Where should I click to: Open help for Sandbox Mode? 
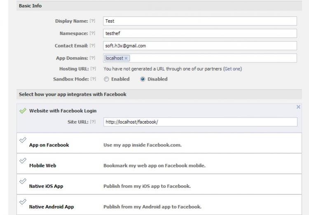pos(93,79)
